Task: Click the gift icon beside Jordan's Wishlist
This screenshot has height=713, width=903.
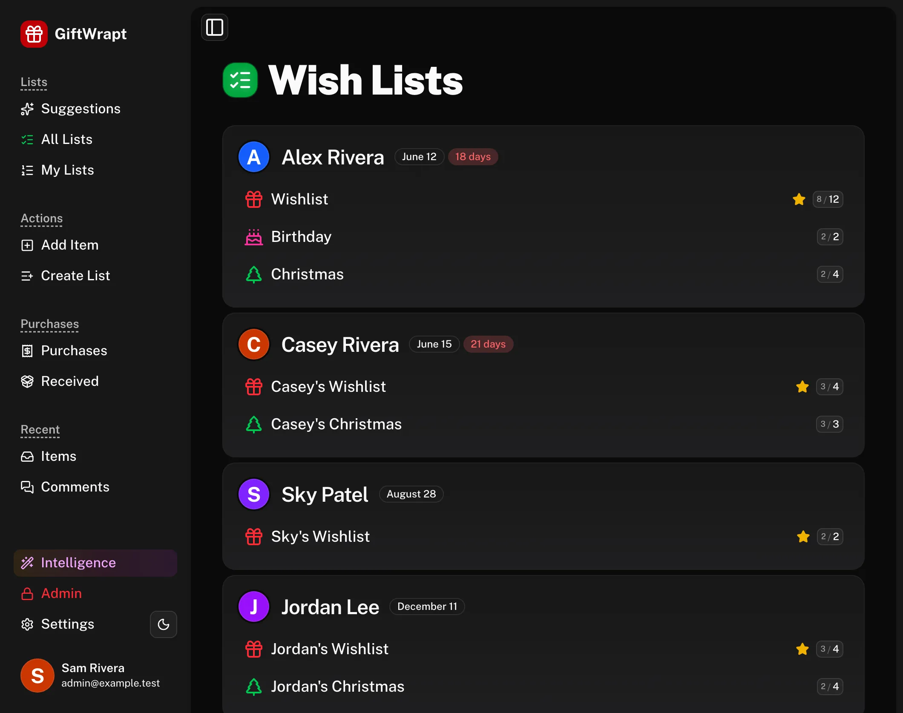Action: coord(254,649)
